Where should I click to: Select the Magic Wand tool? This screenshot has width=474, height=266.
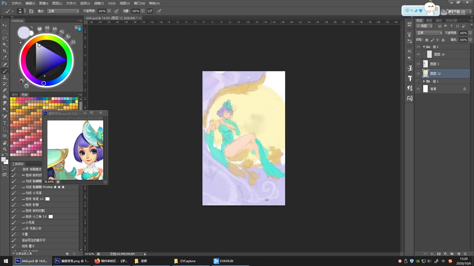[5, 45]
